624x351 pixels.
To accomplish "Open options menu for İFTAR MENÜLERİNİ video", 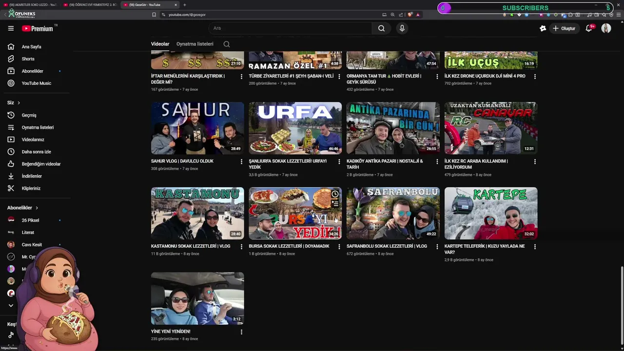I will (x=241, y=77).
